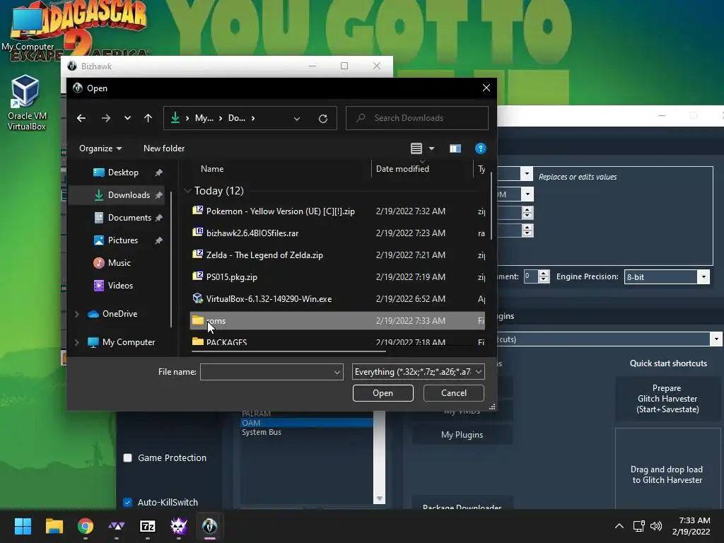Open the File name history dropdown
724x543 pixels.
coord(337,372)
